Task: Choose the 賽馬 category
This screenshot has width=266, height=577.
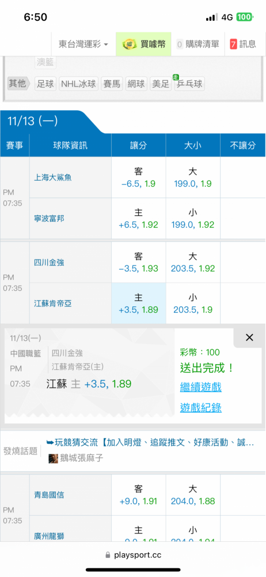Action: click(x=112, y=84)
